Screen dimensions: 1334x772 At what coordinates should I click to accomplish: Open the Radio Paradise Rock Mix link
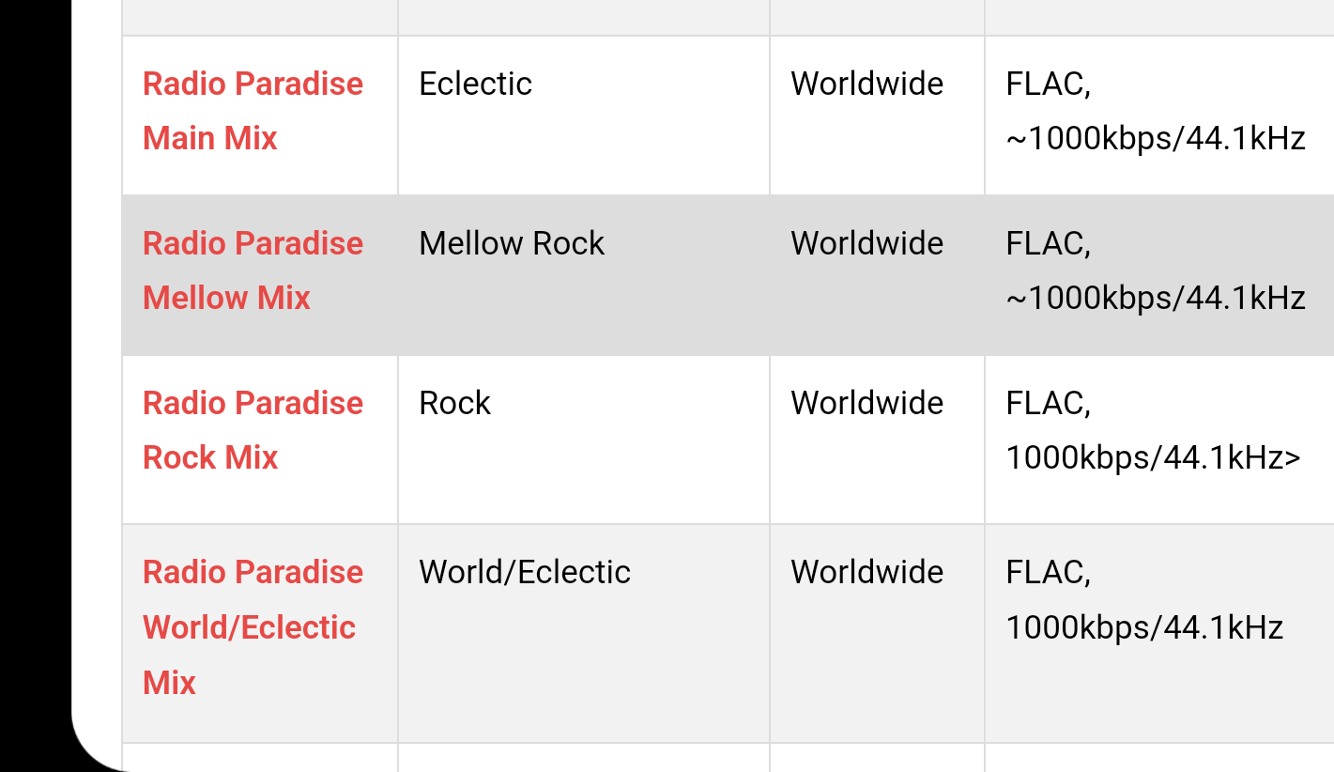[x=253, y=430]
